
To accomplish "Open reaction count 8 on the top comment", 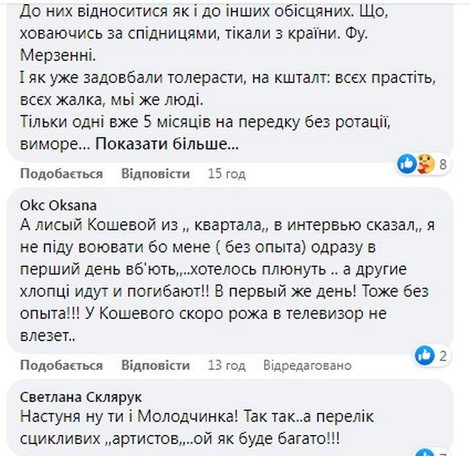I will coord(443,165).
